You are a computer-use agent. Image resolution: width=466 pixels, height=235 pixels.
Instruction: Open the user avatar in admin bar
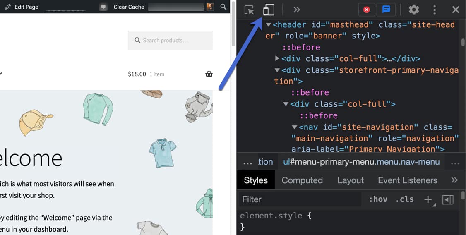[x=210, y=7]
